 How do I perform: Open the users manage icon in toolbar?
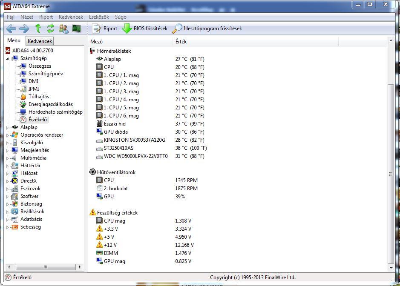pyautogui.click(x=63, y=29)
